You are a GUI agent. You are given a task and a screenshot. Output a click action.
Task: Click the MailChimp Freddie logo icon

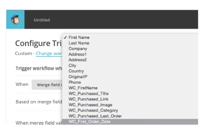pyautogui.click(x=15, y=20)
